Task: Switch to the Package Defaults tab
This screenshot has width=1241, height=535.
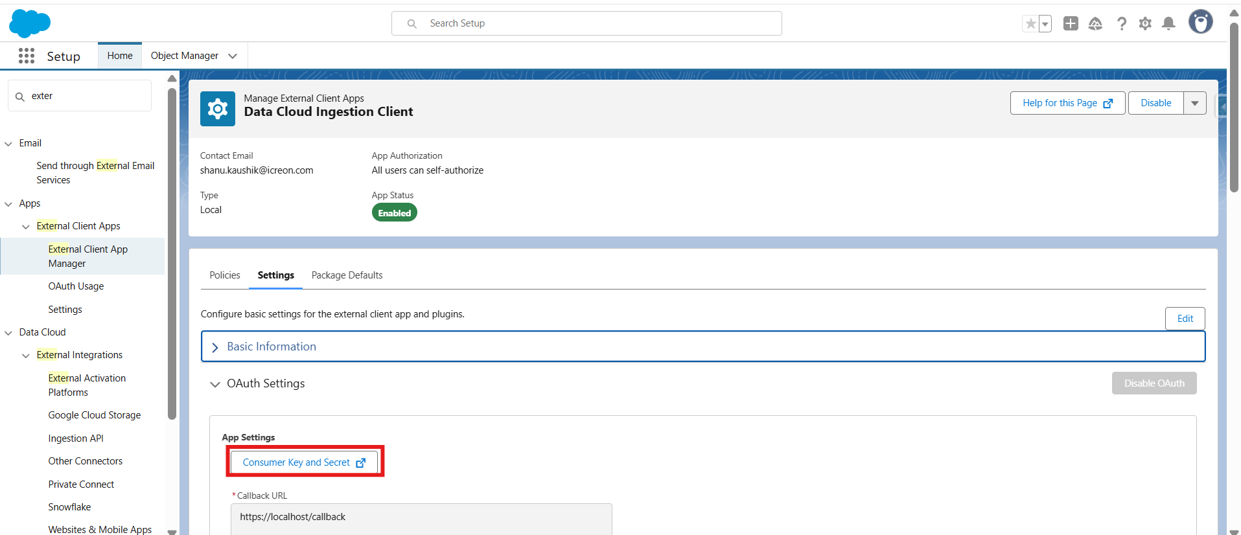Action: click(x=347, y=275)
